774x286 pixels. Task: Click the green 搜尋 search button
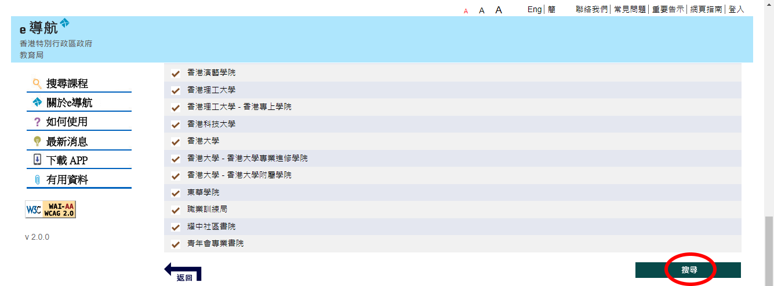pyautogui.click(x=688, y=270)
